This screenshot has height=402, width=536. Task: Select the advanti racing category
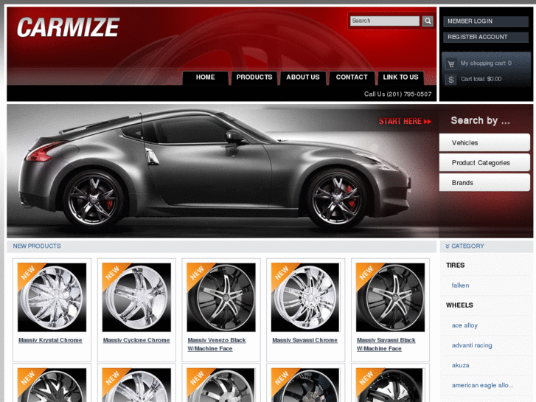(x=472, y=345)
